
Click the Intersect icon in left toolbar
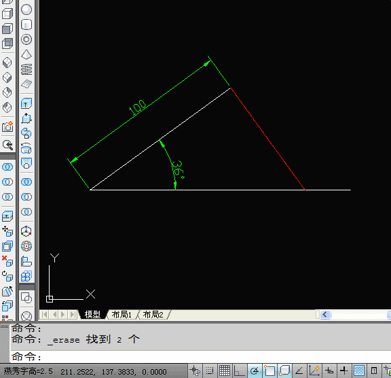pos(7,196)
